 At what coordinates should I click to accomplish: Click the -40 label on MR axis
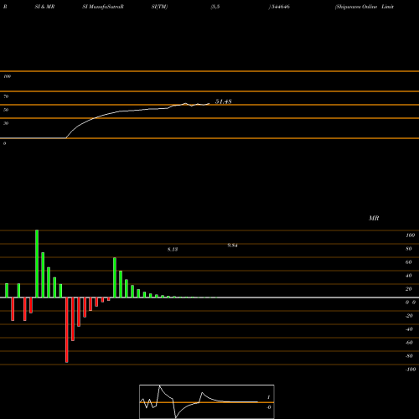click(x=409, y=329)
